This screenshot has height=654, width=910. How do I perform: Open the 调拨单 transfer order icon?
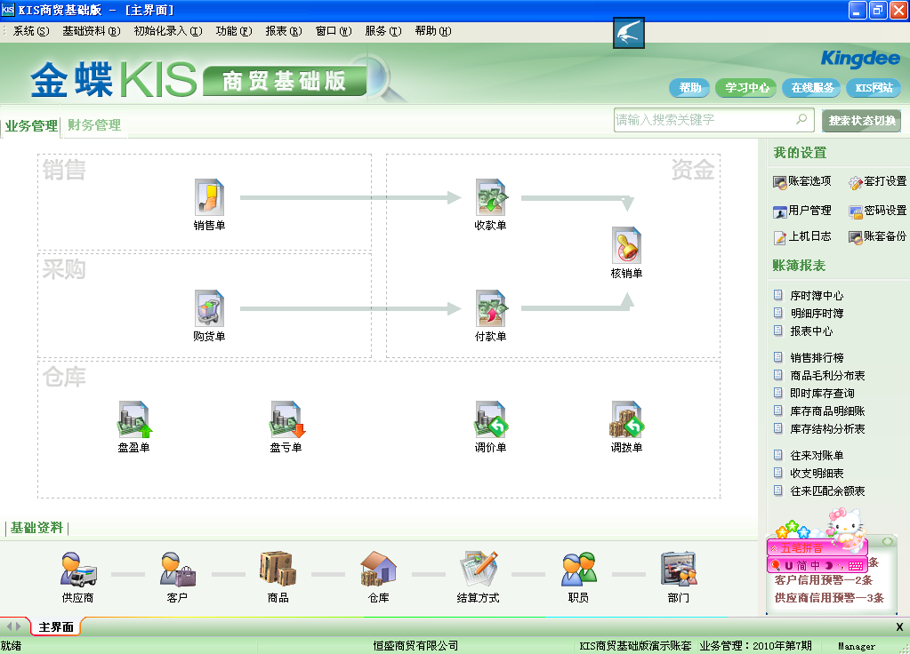pos(627,419)
